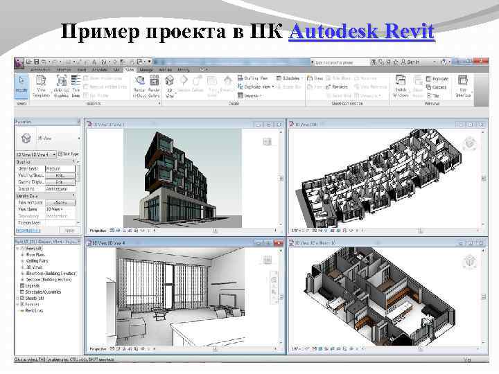Switch to the Insert ribbon tab

(82, 70)
